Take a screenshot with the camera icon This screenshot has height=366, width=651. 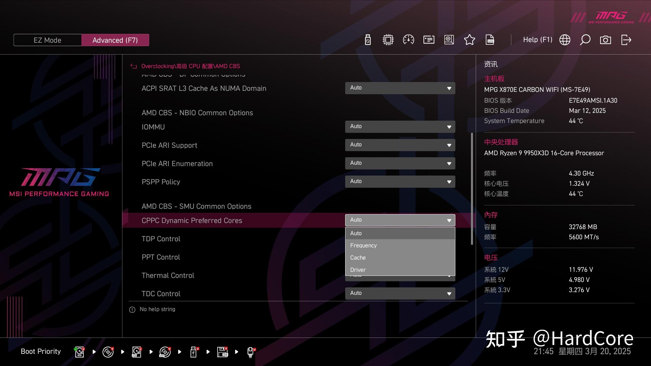[x=605, y=40]
